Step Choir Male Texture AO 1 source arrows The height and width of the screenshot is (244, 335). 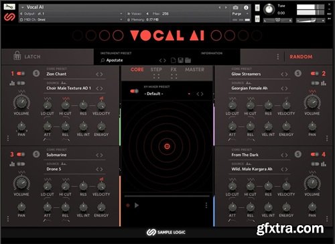coord(99,88)
